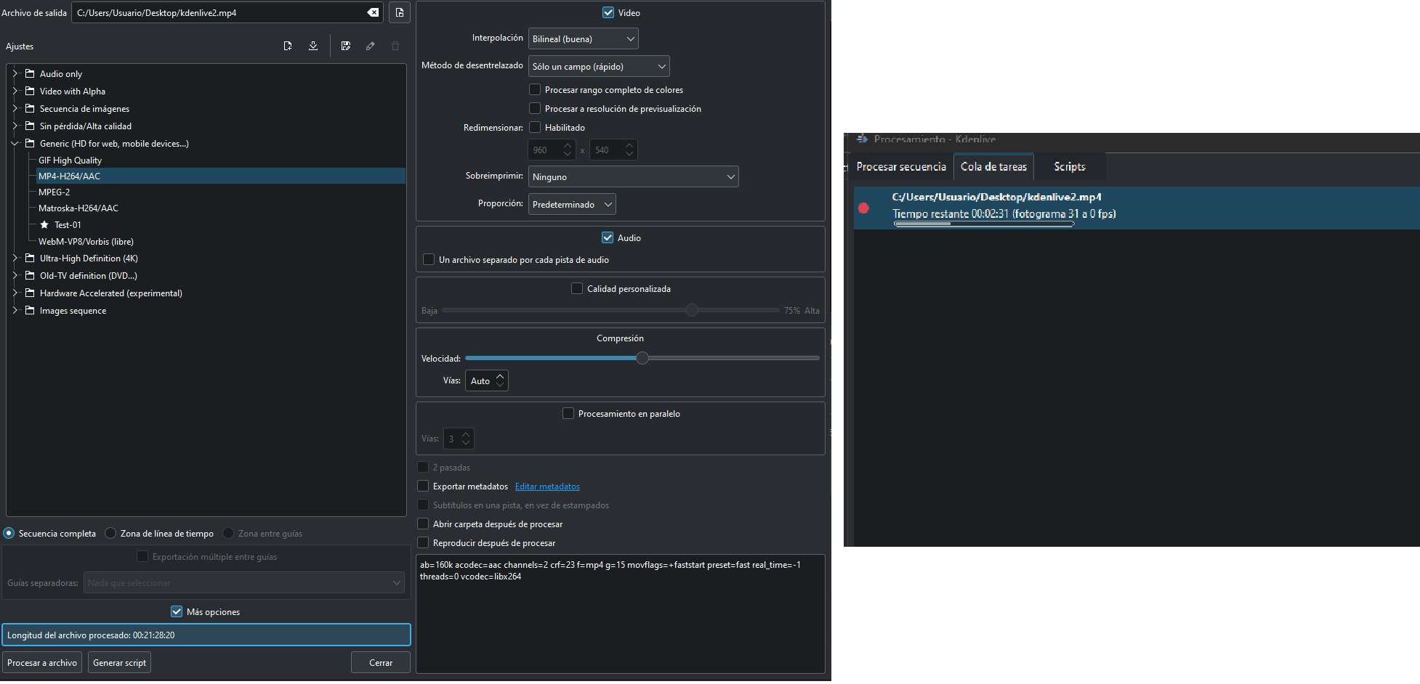The image size is (1420, 684).
Task: Click the Images sequence folder icon
Action: click(30, 310)
